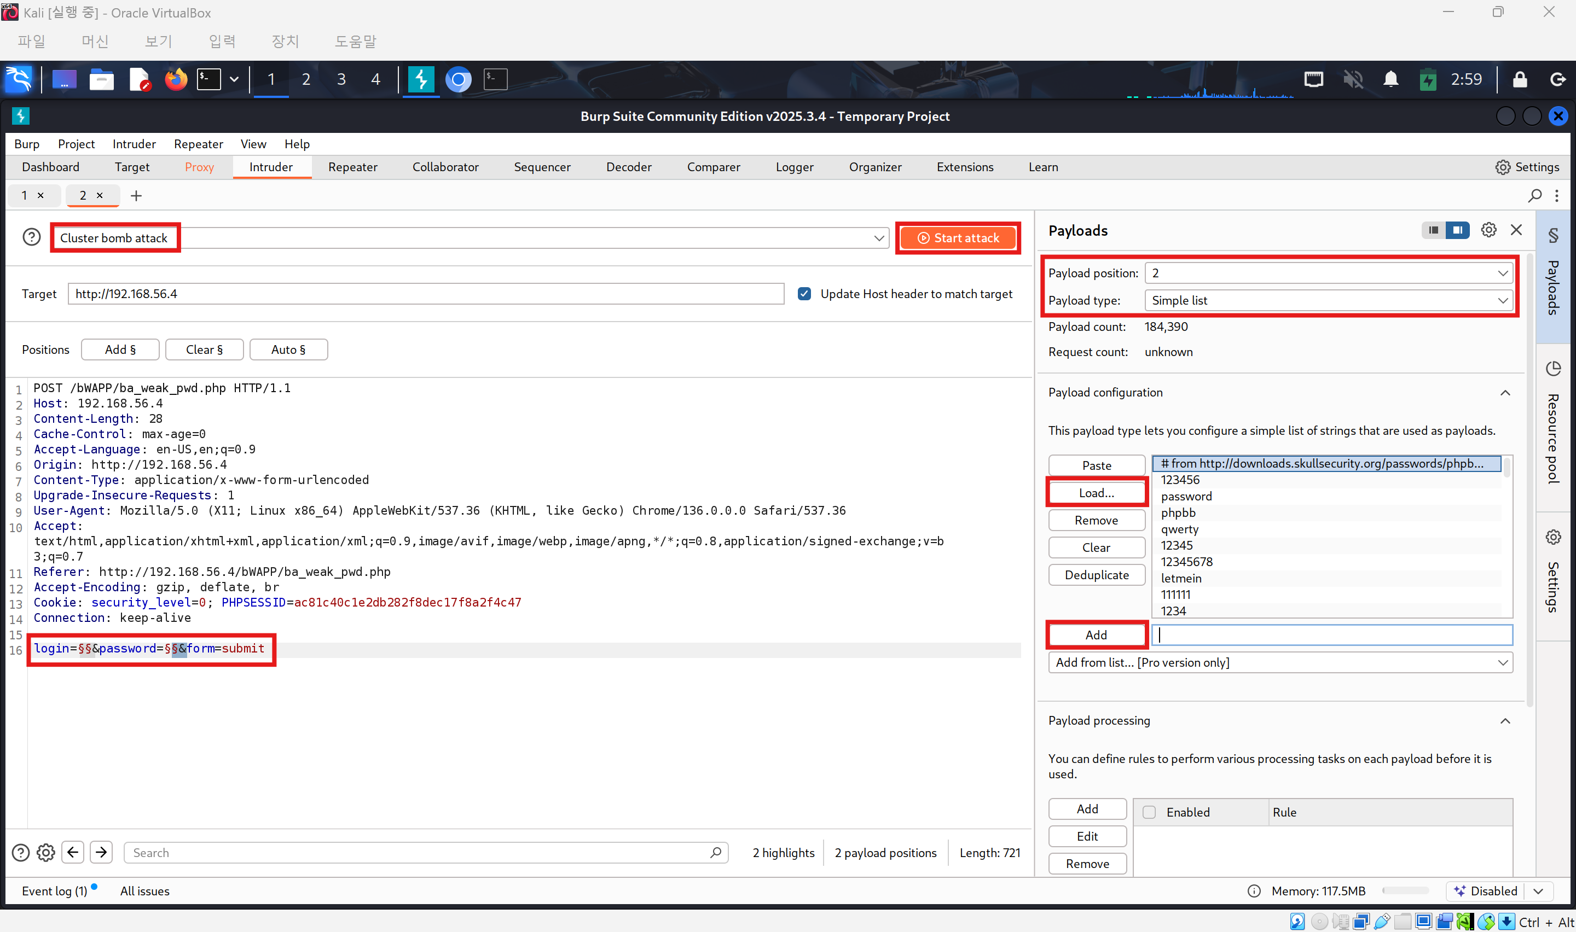Close the Payloads side panel
1576x932 pixels.
(1516, 230)
